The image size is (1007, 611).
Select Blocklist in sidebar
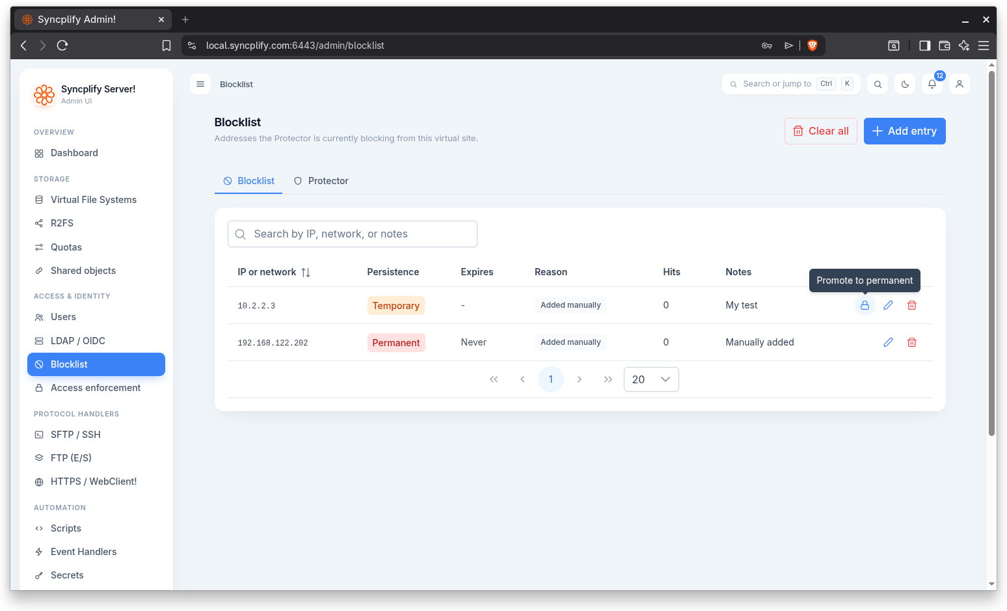(96, 364)
